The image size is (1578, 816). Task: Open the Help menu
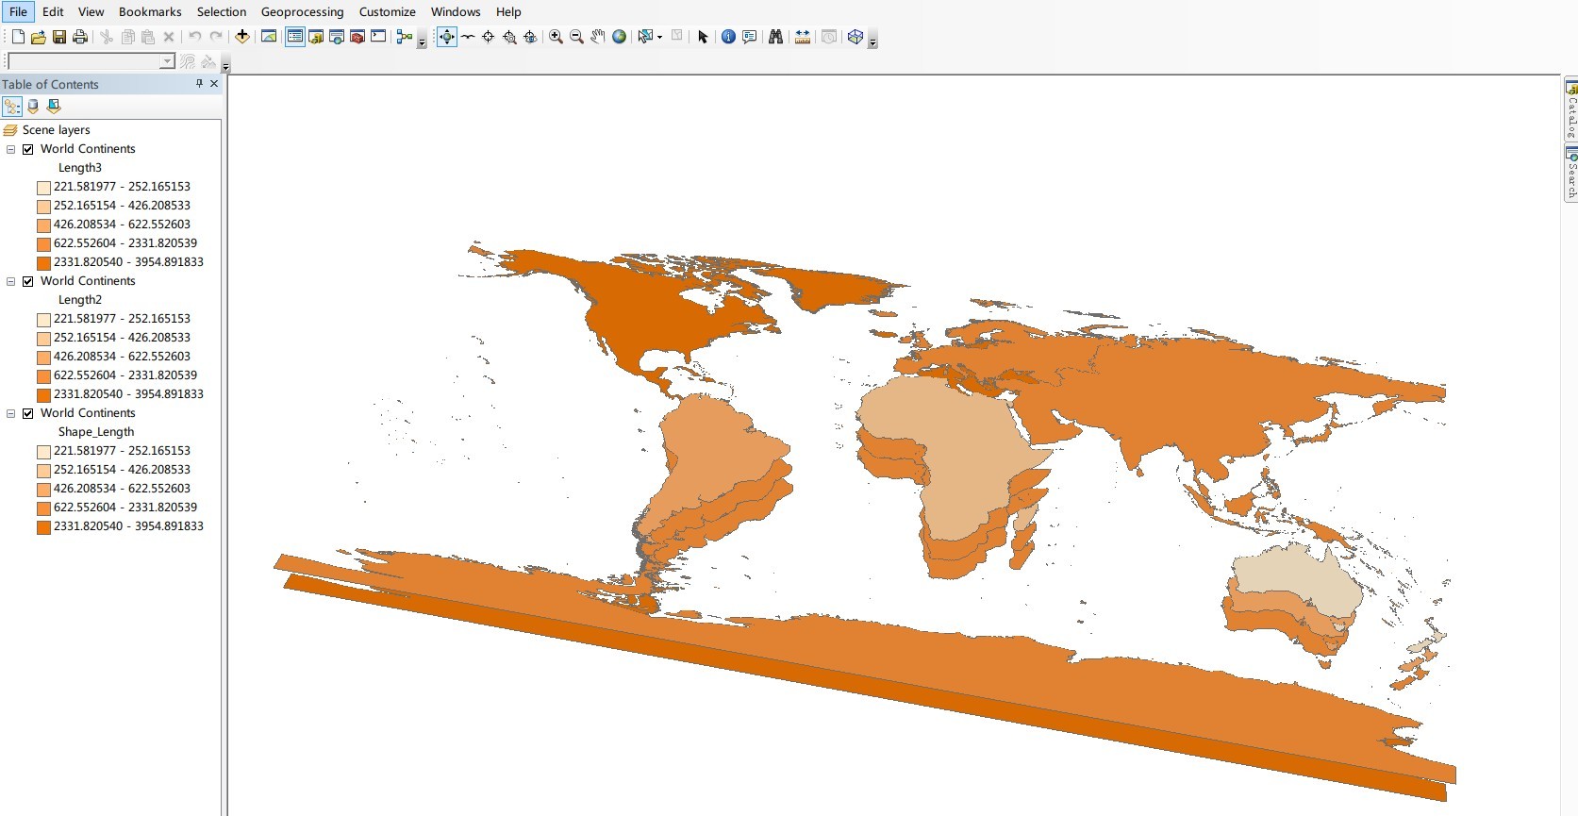click(508, 11)
